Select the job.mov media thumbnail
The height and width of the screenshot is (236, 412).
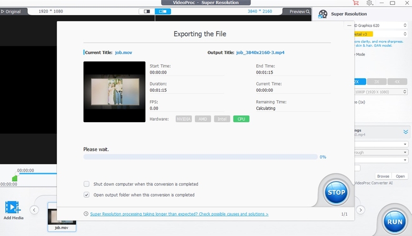pos(62,217)
